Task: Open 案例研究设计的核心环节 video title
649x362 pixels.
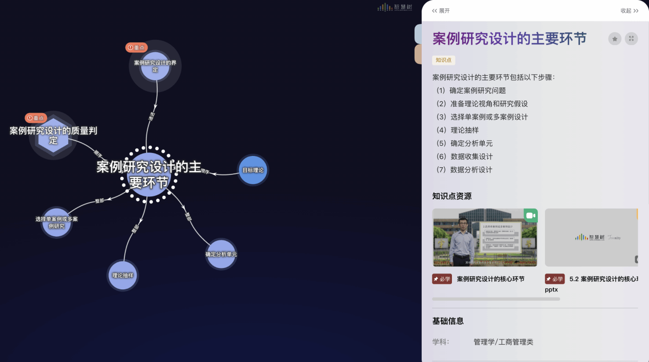Action: 490,279
